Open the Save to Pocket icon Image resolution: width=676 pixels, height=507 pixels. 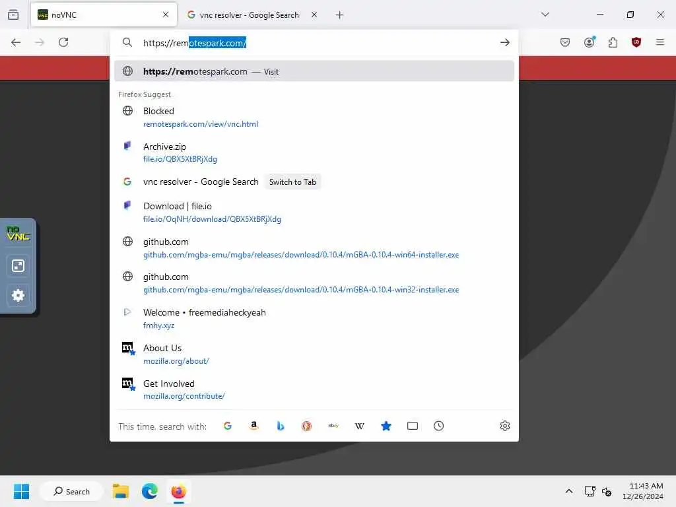tap(565, 42)
